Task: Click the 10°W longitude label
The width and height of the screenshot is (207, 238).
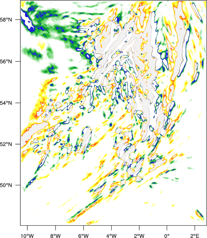Action: [x=27, y=235]
